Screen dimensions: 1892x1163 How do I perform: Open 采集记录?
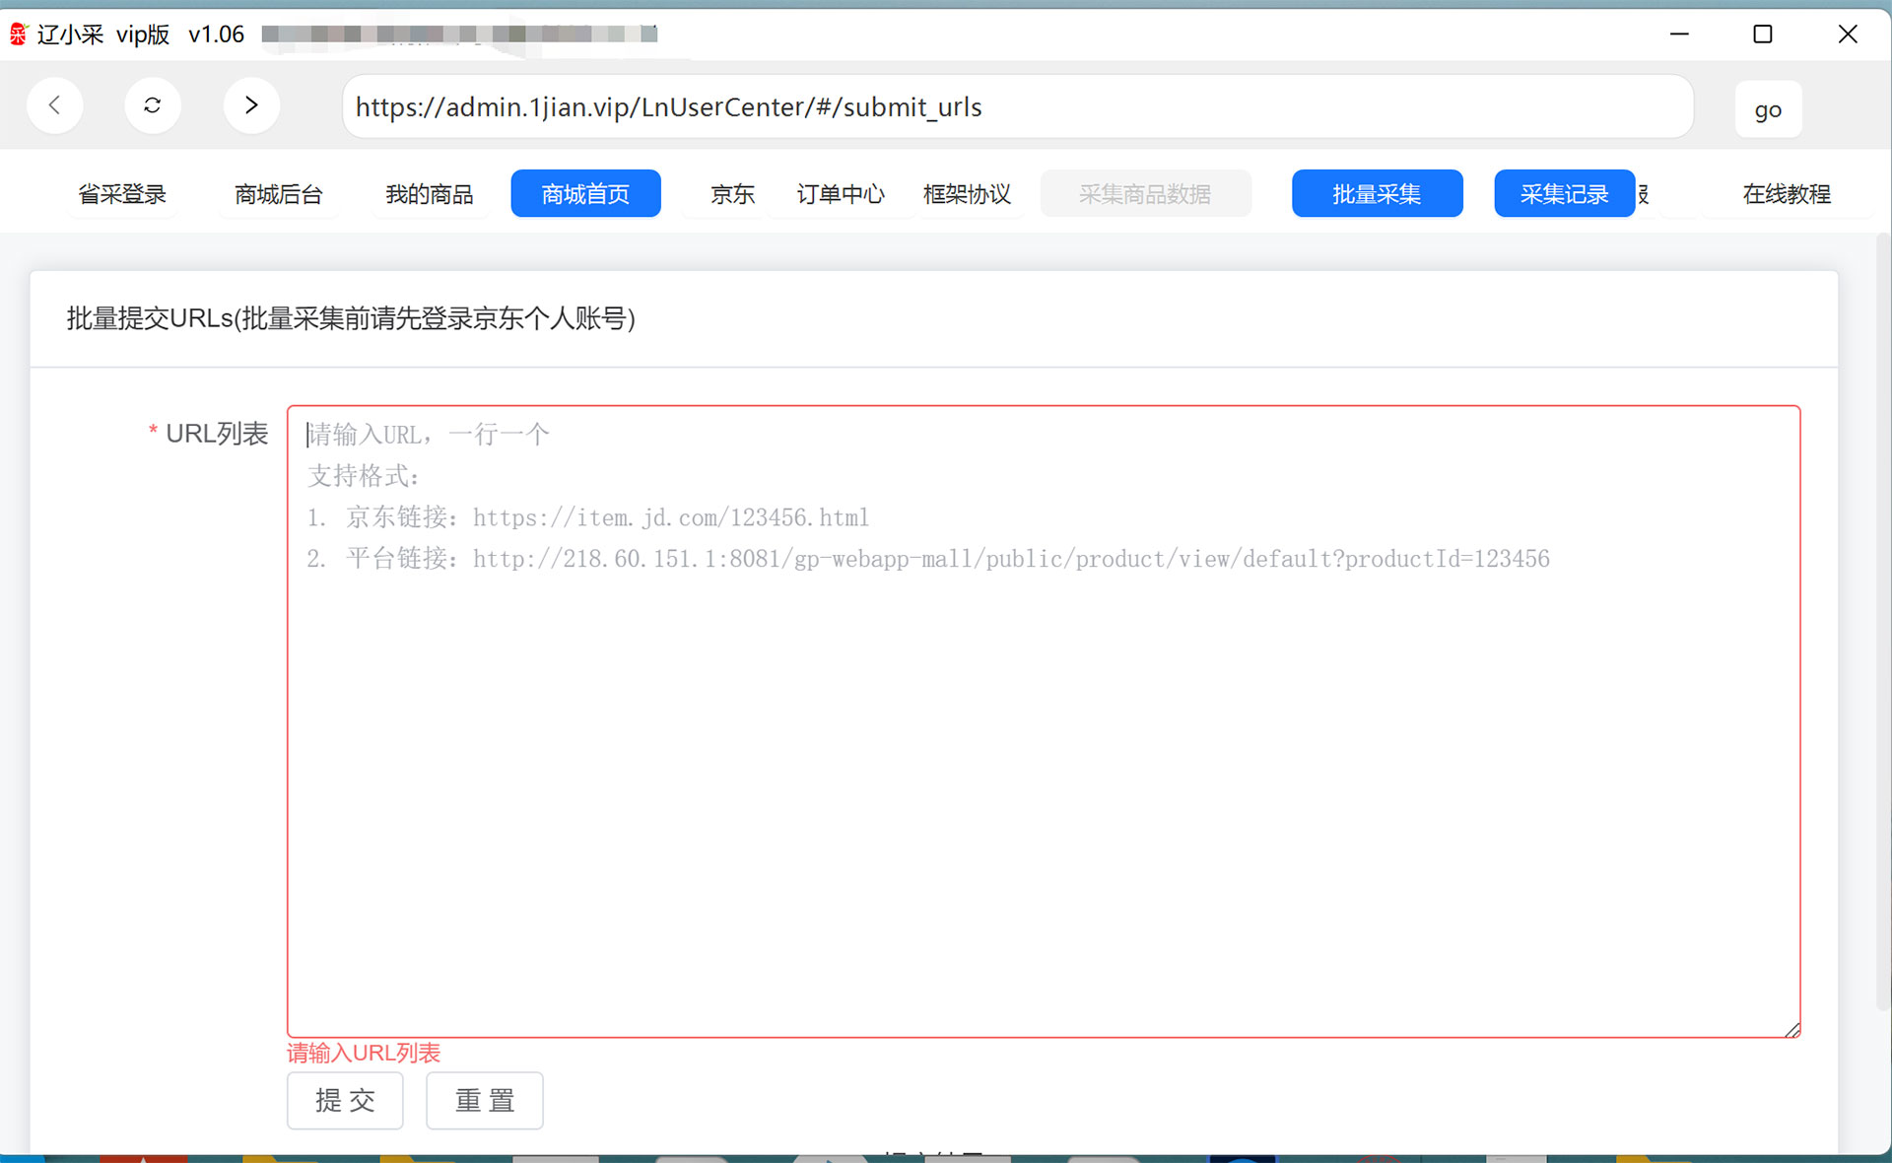[1564, 194]
